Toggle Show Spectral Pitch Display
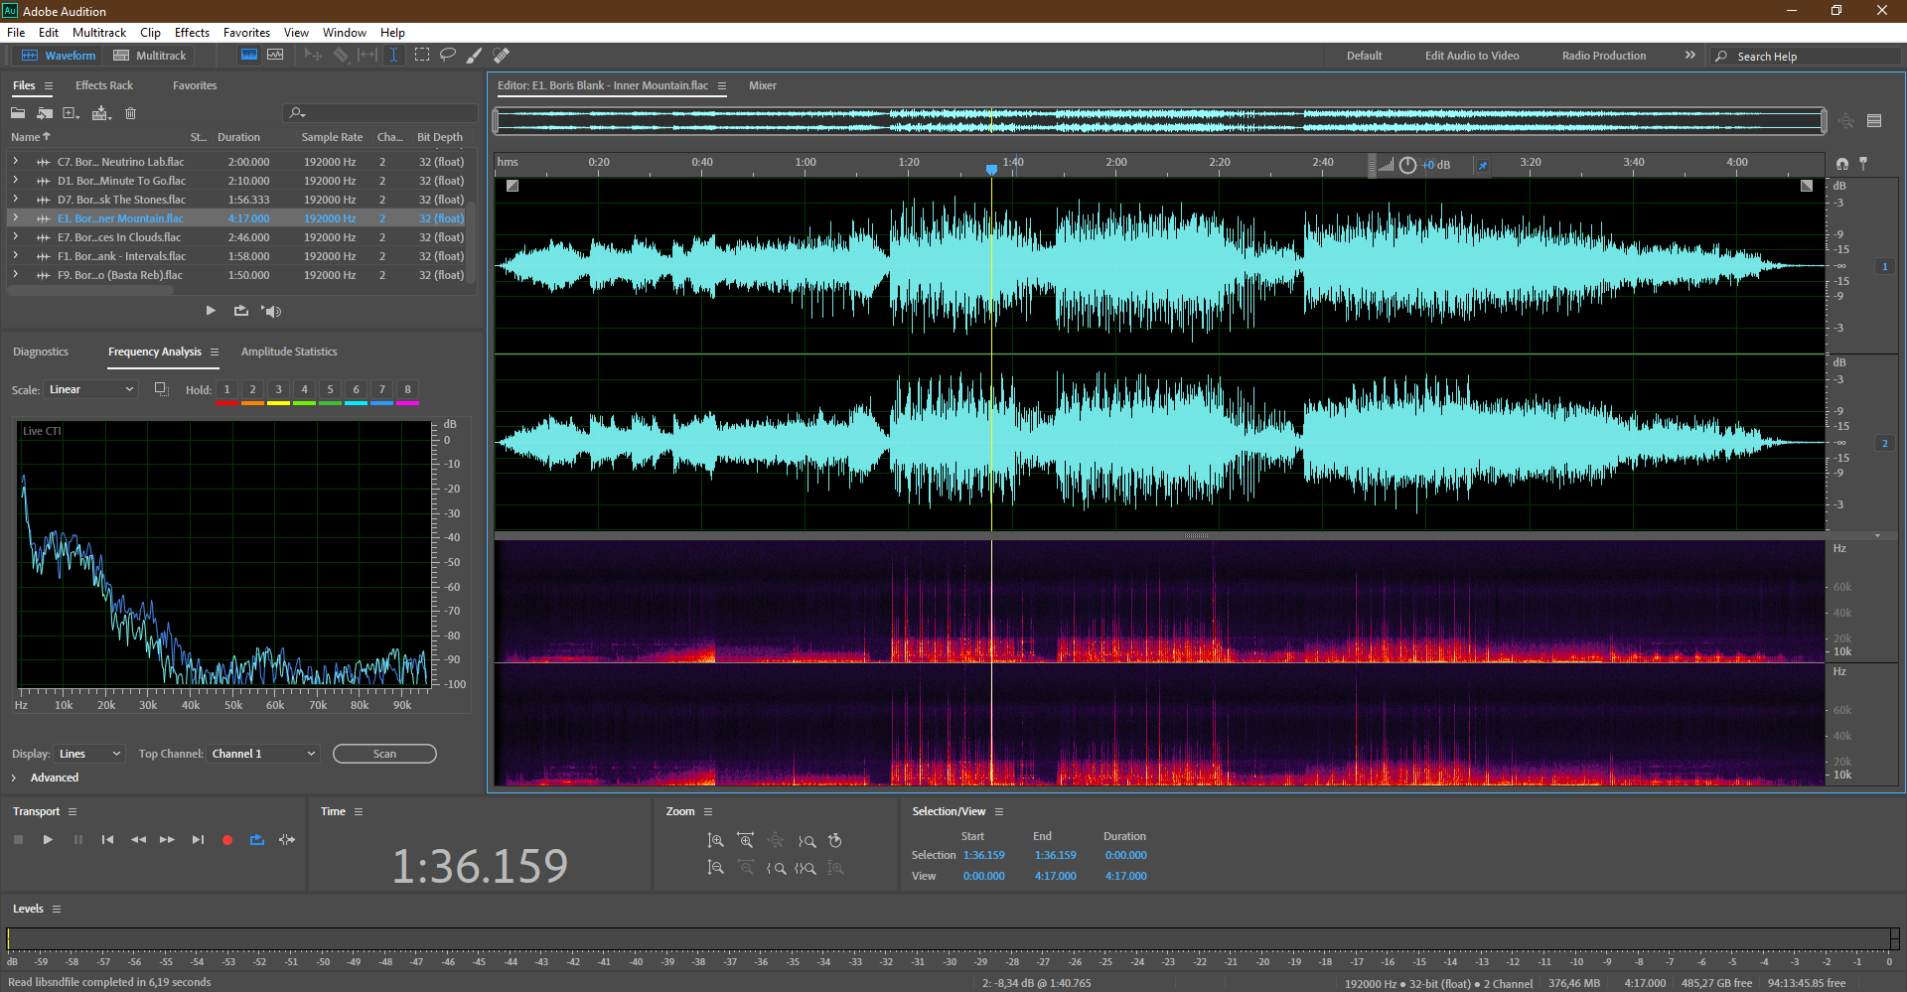The image size is (1907, 992). click(x=275, y=56)
